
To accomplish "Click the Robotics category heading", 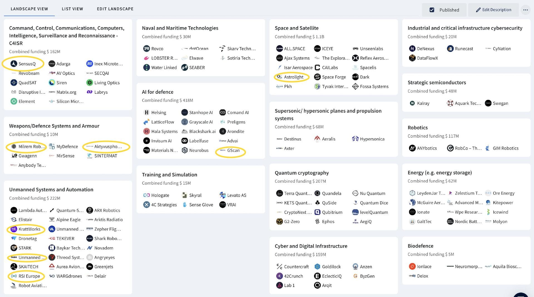I will pos(418,128).
